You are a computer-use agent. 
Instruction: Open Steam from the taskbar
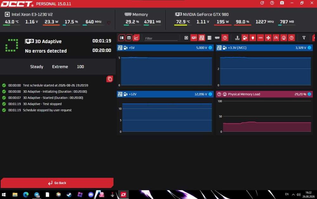click(69, 195)
